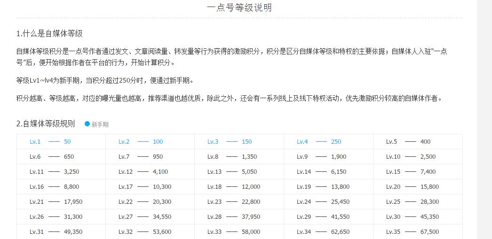Screen dimensions: 492x239
Task: Click the blue 新手期 legend dot
Action: [x=87, y=124]
